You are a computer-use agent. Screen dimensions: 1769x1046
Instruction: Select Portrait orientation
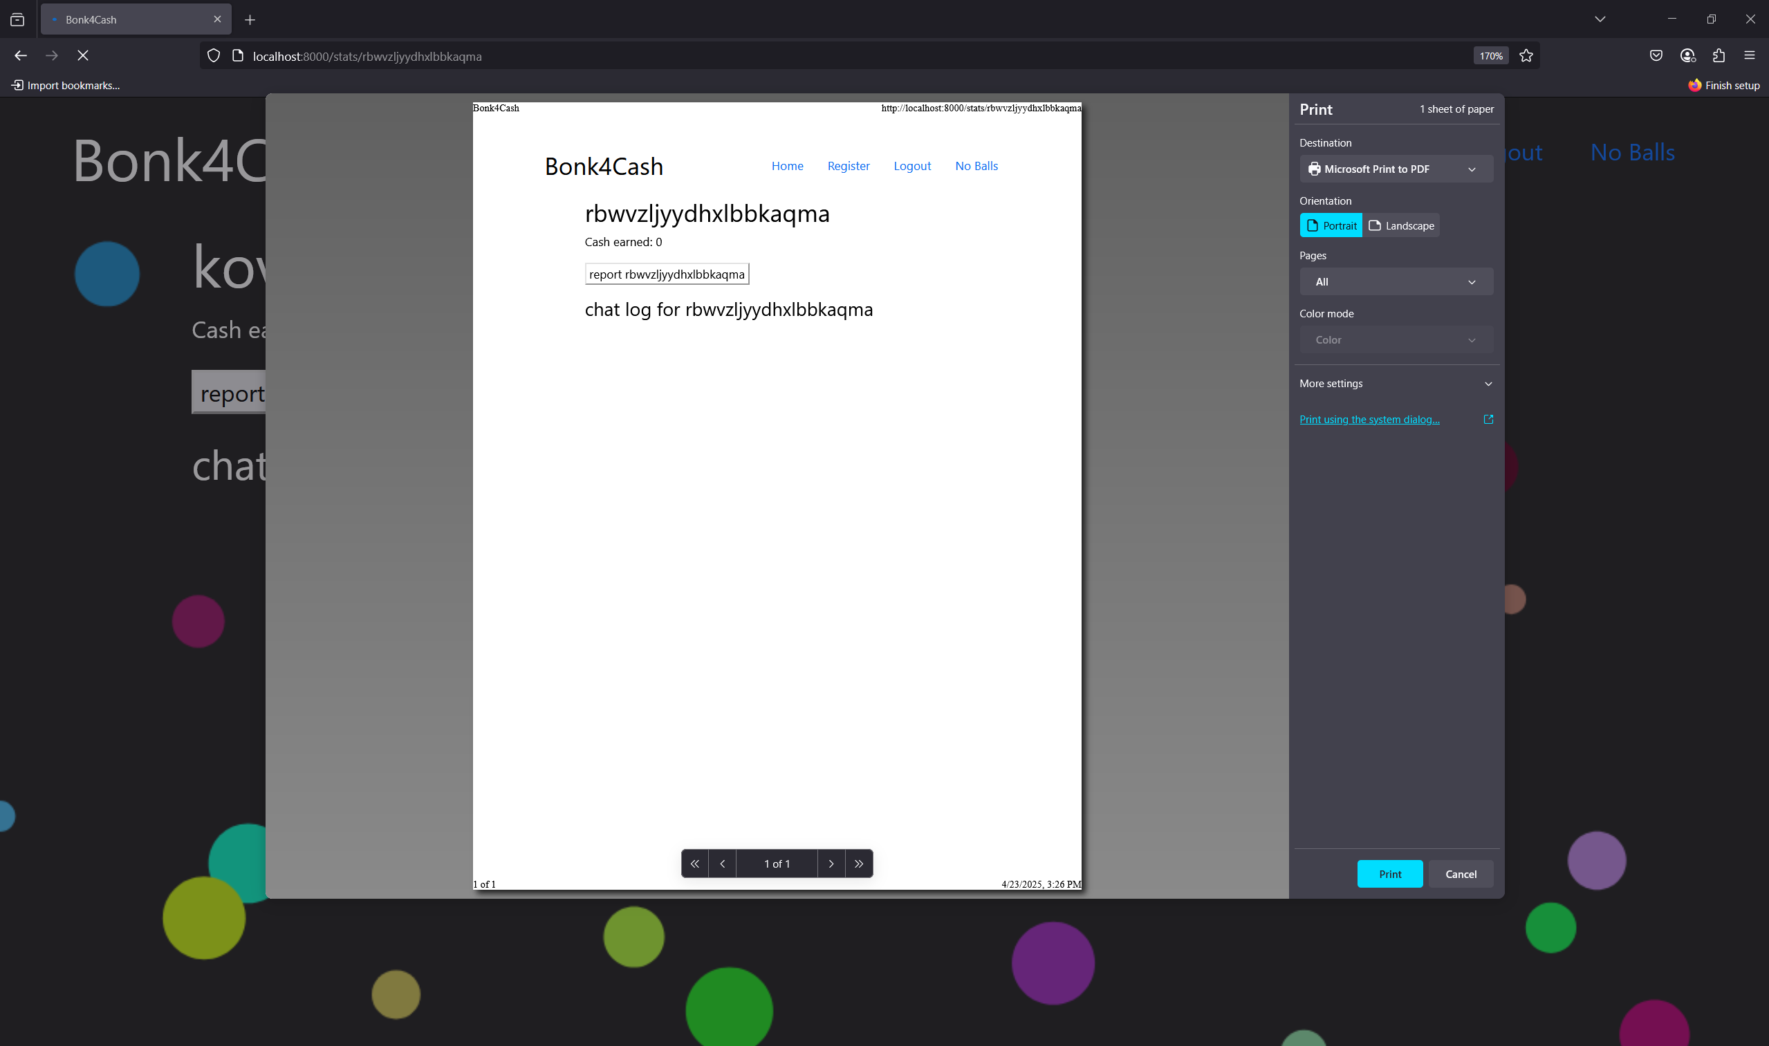click(x=1331, y=225)
